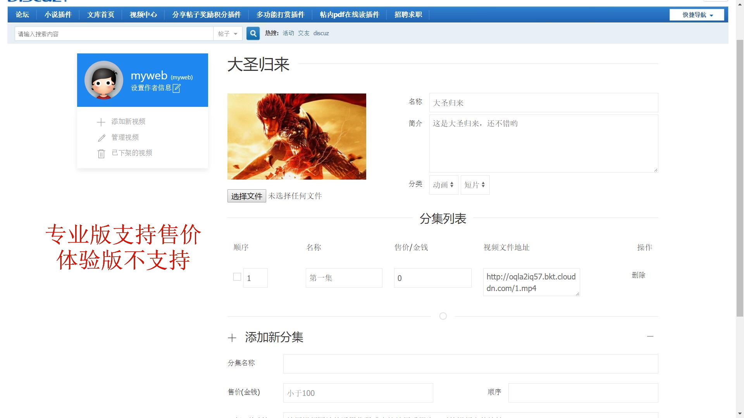
Task: Click the 选择文件 upload button
Action: coord(246,196)
